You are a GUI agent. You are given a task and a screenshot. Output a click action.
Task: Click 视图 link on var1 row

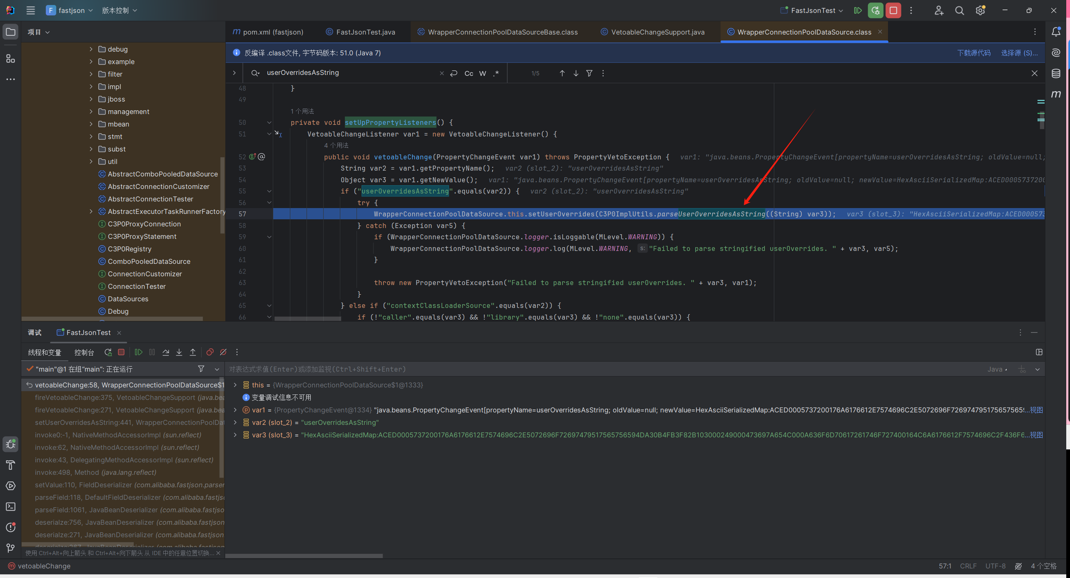[x=1036, y=410]
